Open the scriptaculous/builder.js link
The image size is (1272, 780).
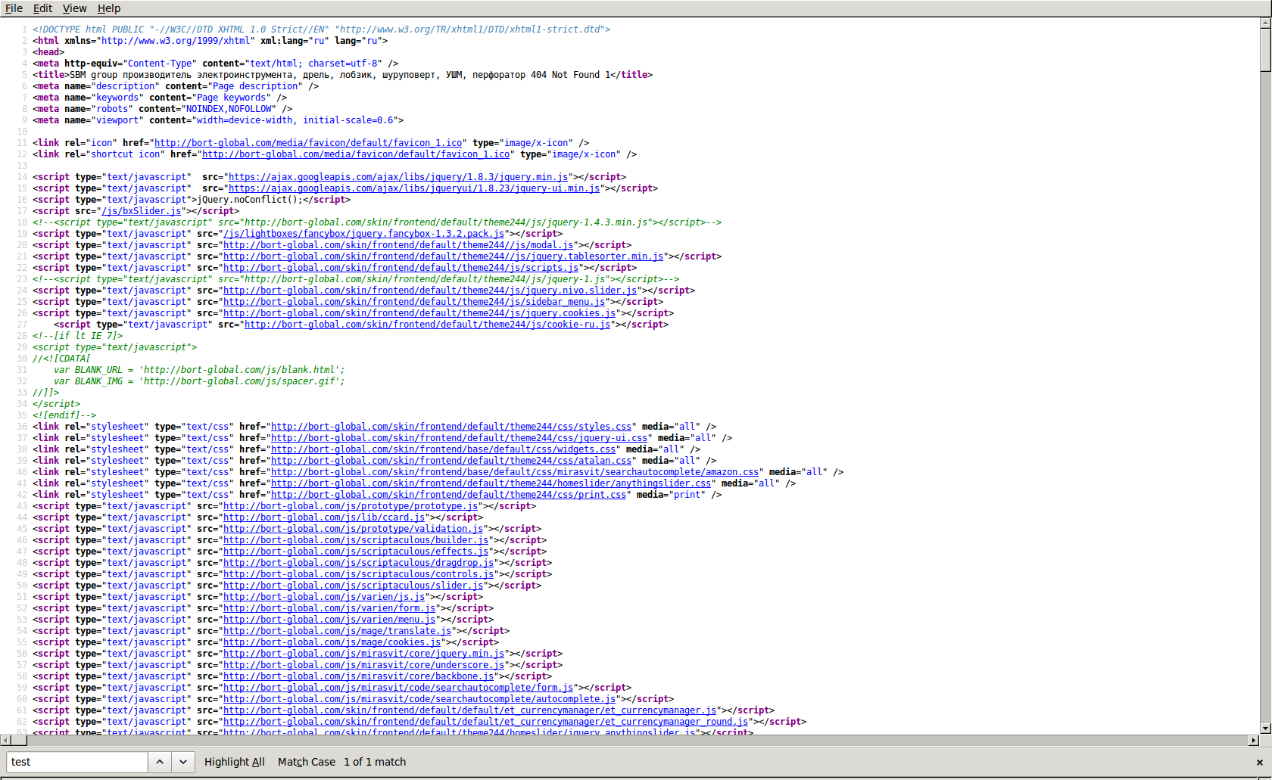[356, 540]
